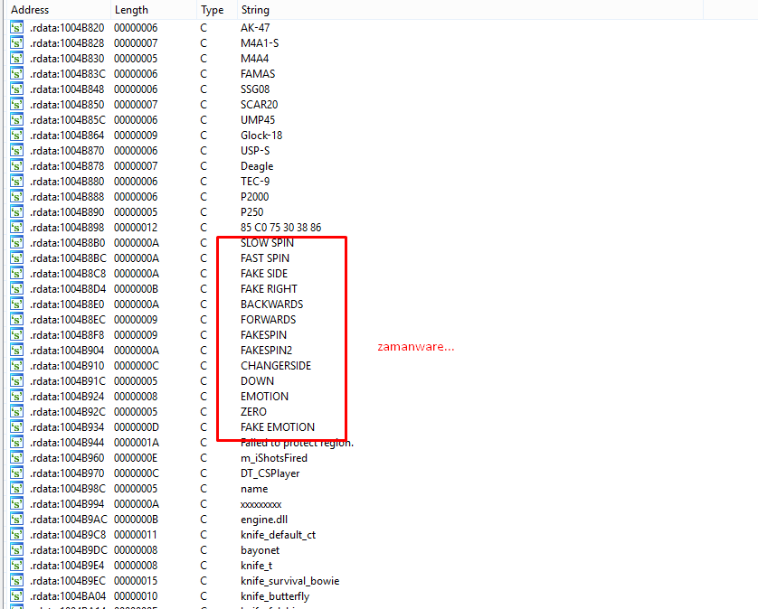This screenshot has width=758, height=609.
Task: Click the string icon beside BACKWARDS row
Action: (16, 304)
